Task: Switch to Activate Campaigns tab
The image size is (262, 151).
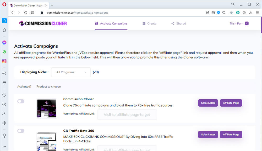Action: click(x=111, y=24)
